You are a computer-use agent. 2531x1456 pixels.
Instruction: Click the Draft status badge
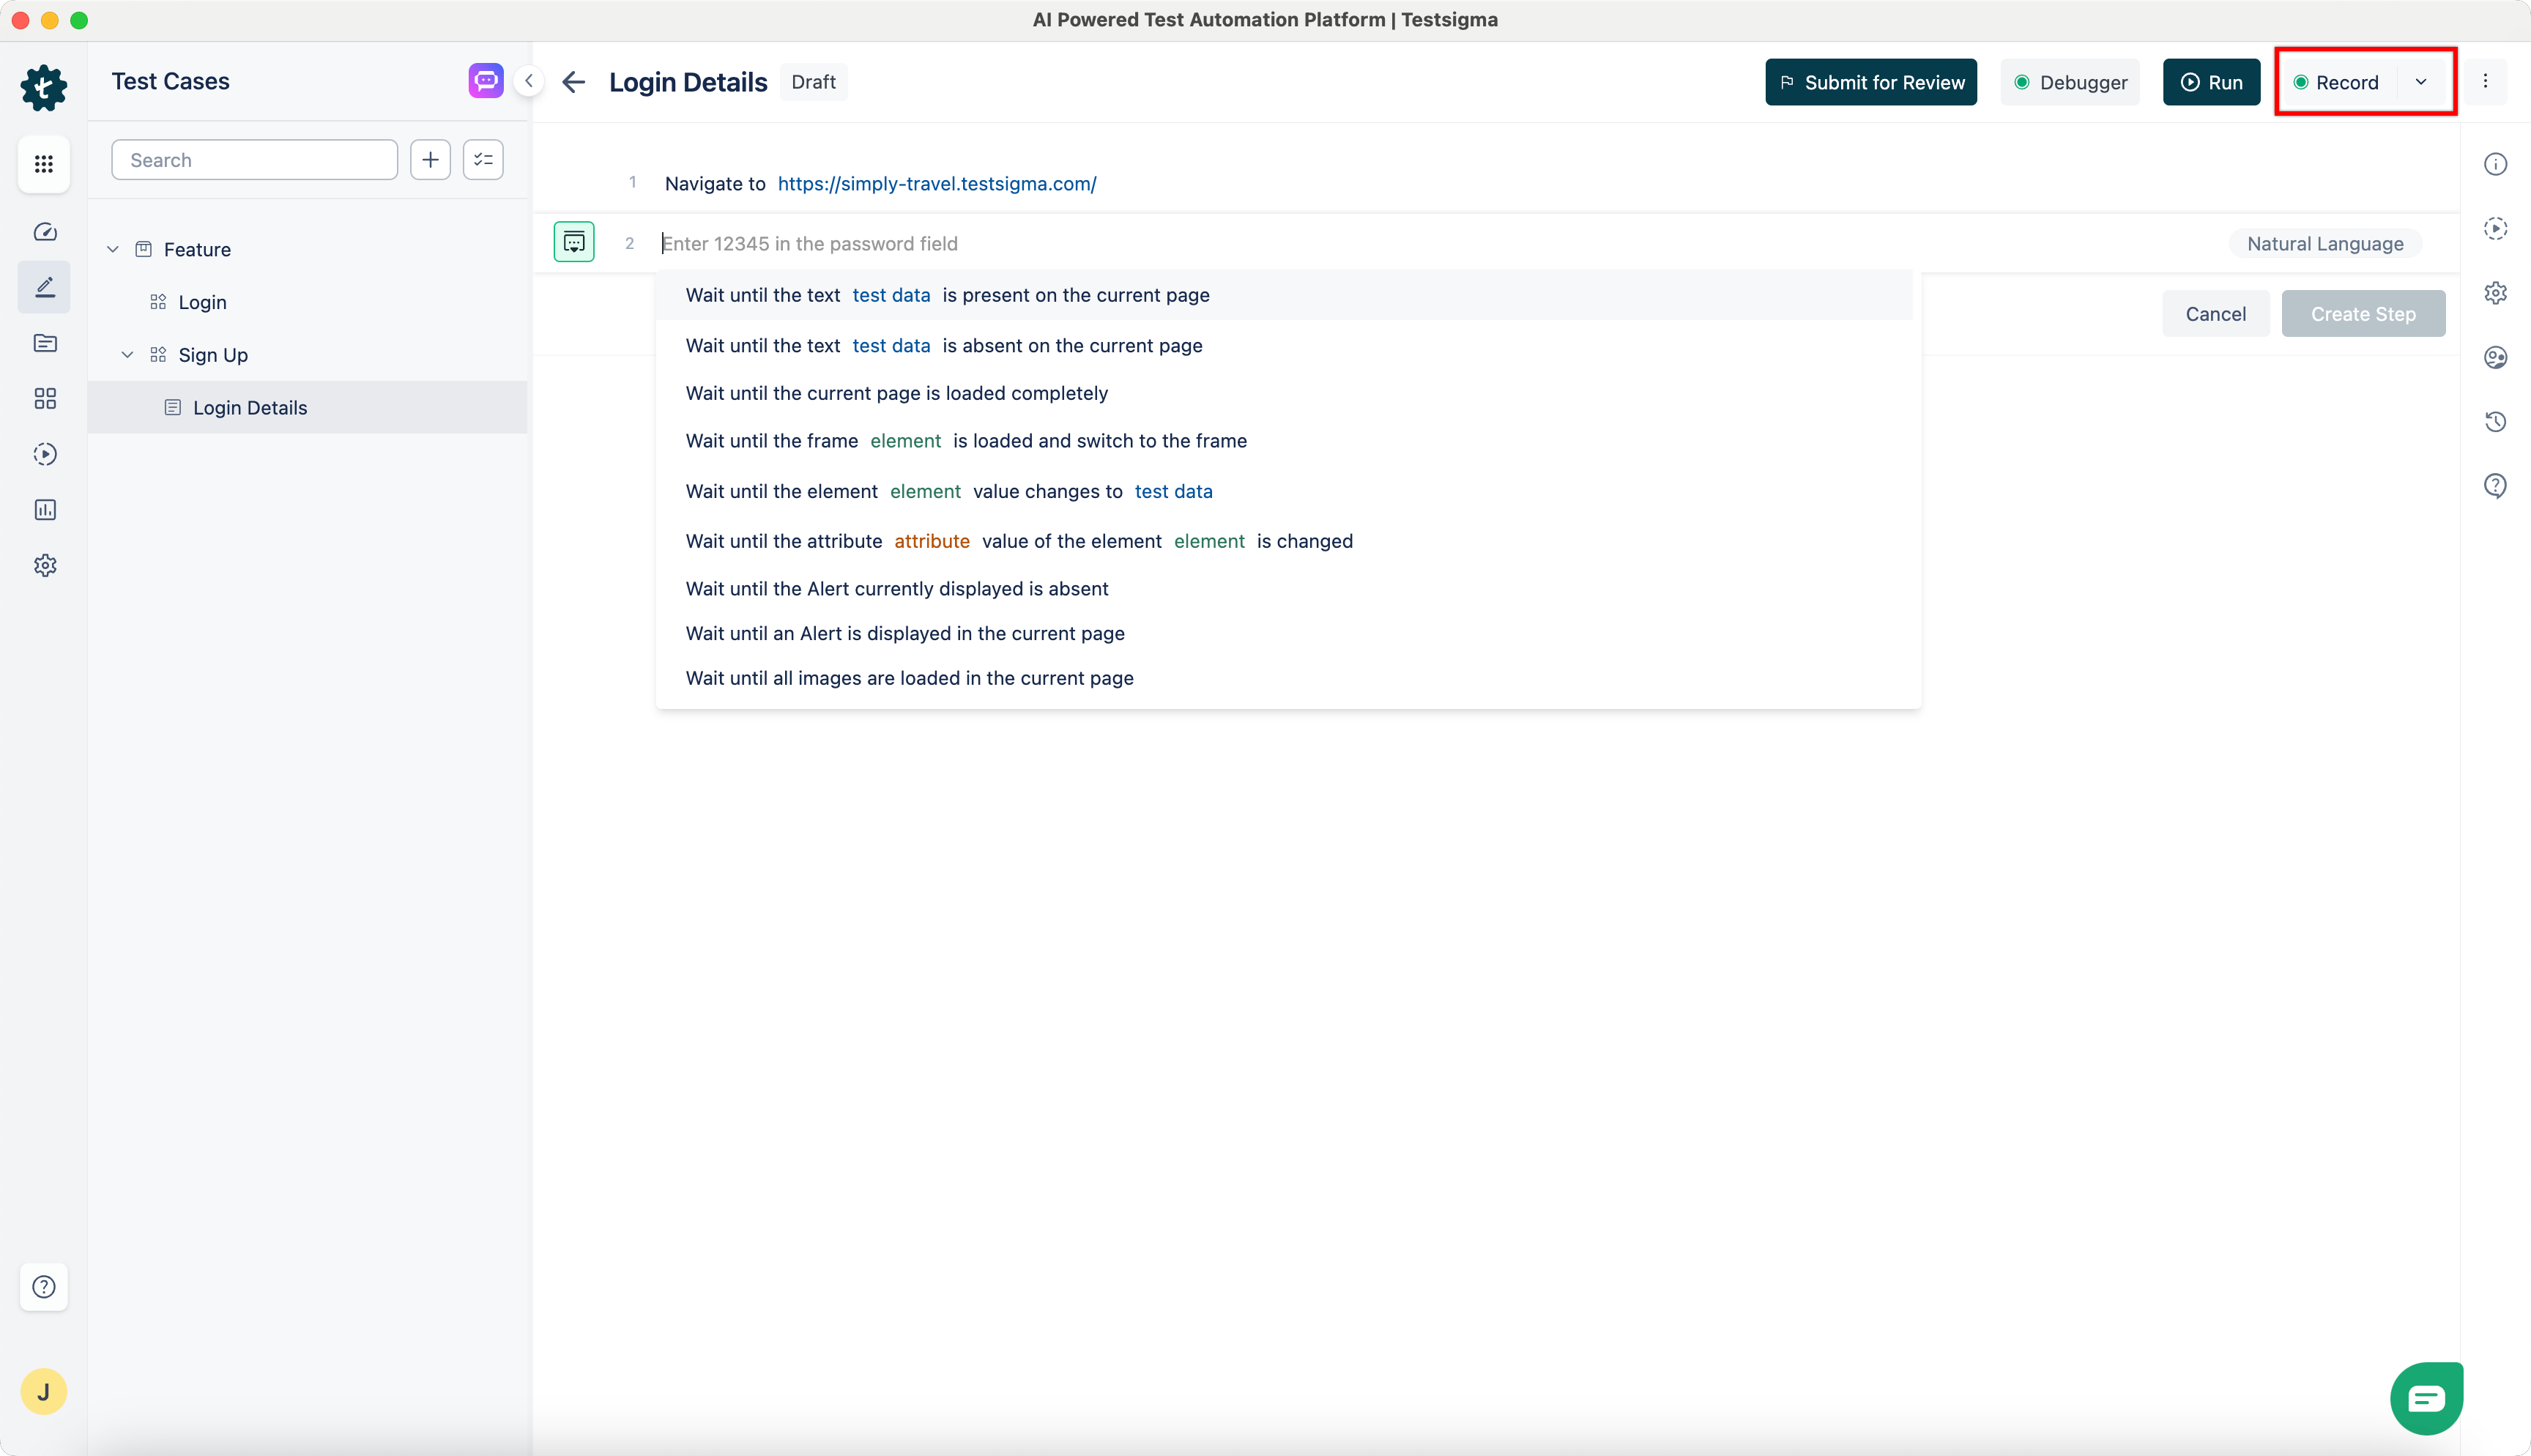(814, 82)
